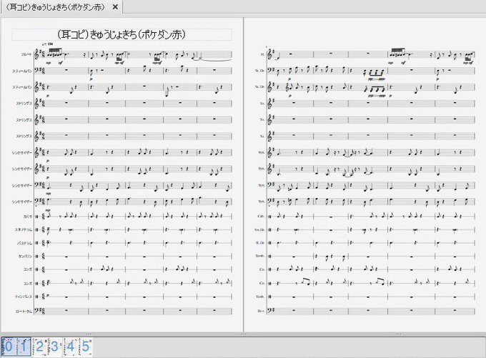
Task: Select the percussion clef on the タンバリン staff
Action: pos(37,257)
